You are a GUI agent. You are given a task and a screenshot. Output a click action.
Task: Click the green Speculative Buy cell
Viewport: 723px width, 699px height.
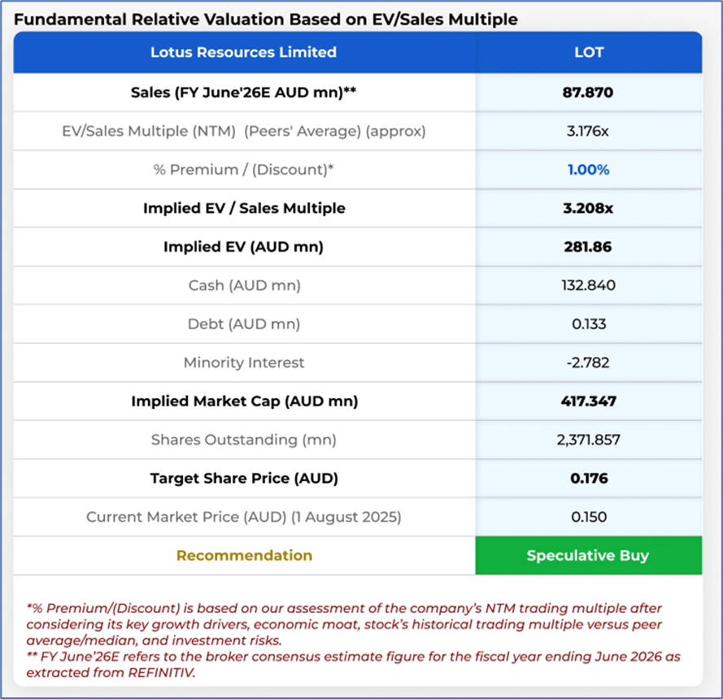[588, 556]
